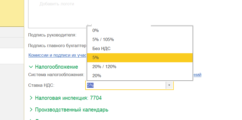Click inside the Ставка НДС input field
This screenshot has width=242, height=120.
pos(125,85)
